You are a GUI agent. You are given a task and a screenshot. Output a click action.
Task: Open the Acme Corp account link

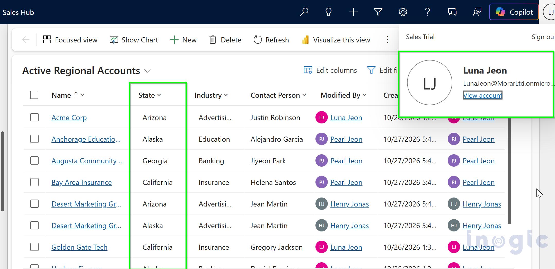[x=69, y=118]
